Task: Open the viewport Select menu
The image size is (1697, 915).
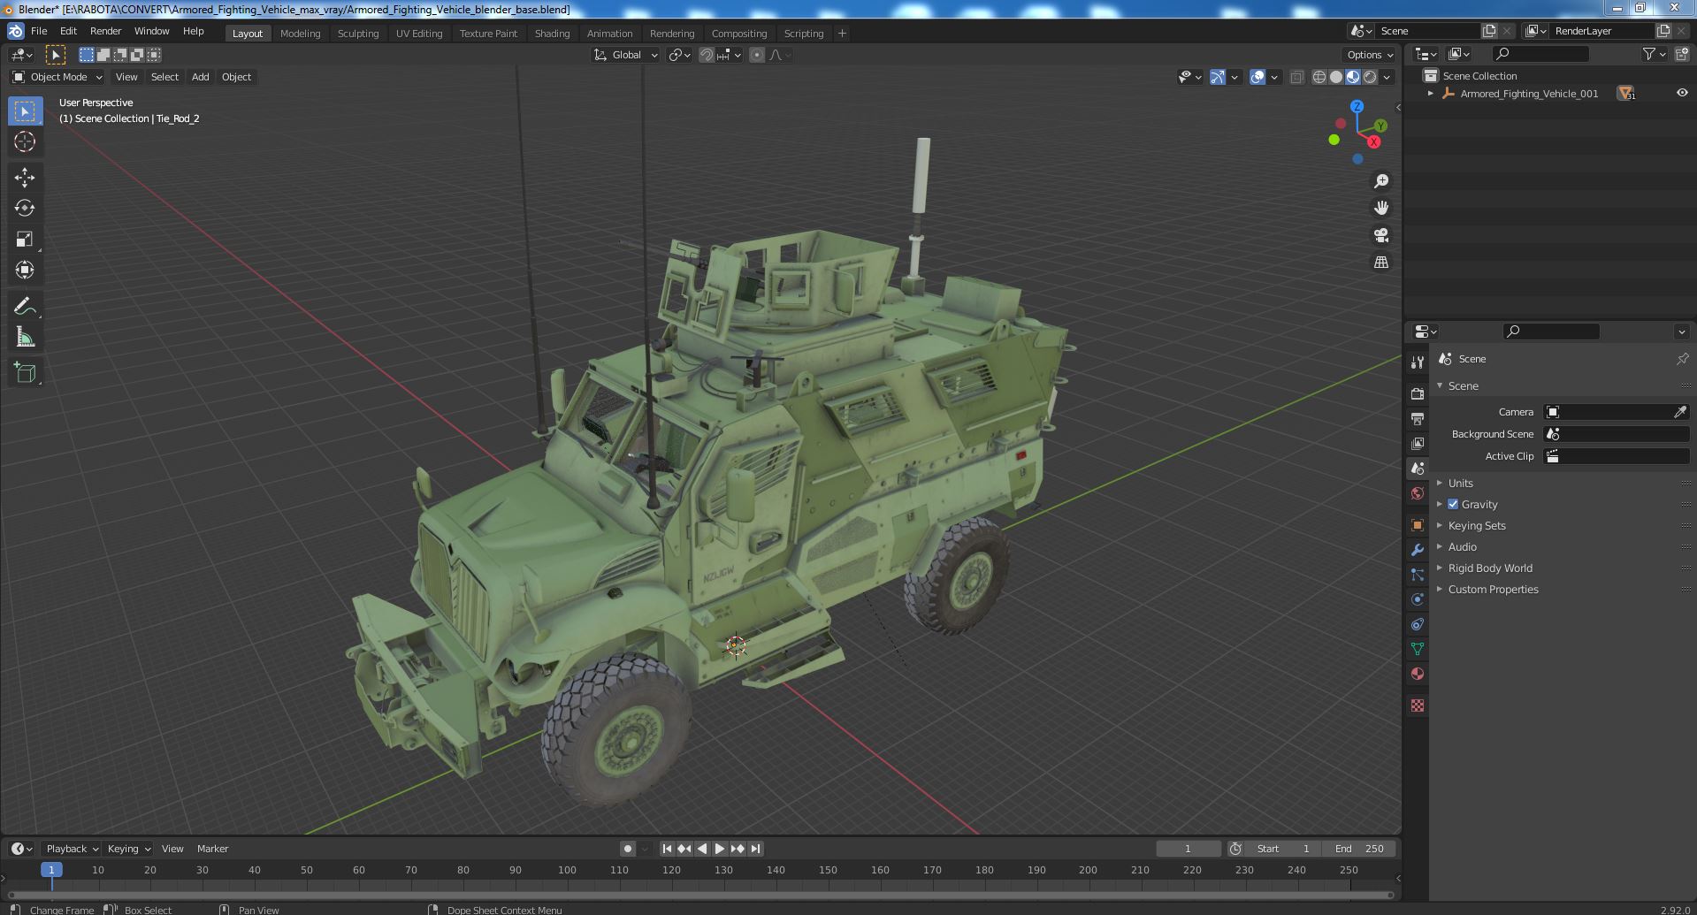Action: point(164,77)
